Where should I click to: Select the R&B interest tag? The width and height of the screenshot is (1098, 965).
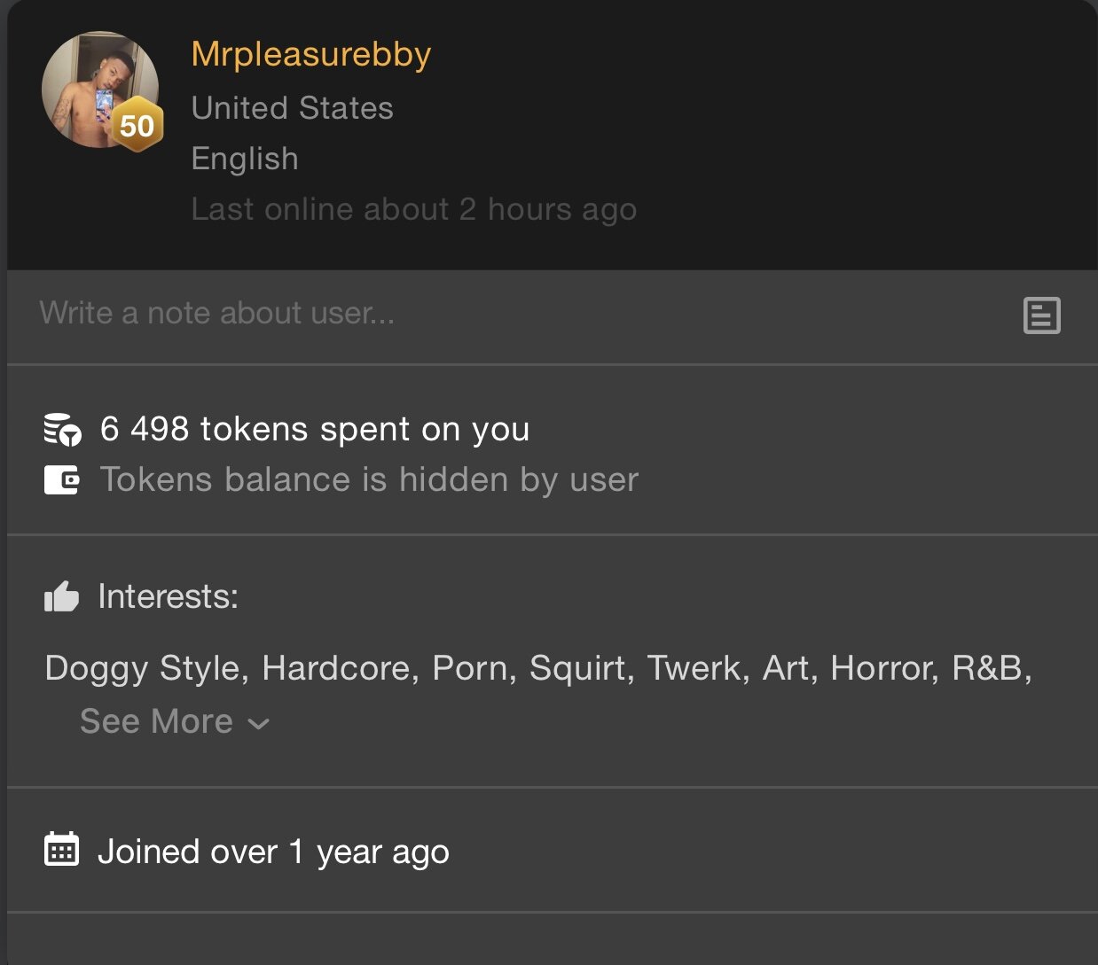(x=986, y=668)
